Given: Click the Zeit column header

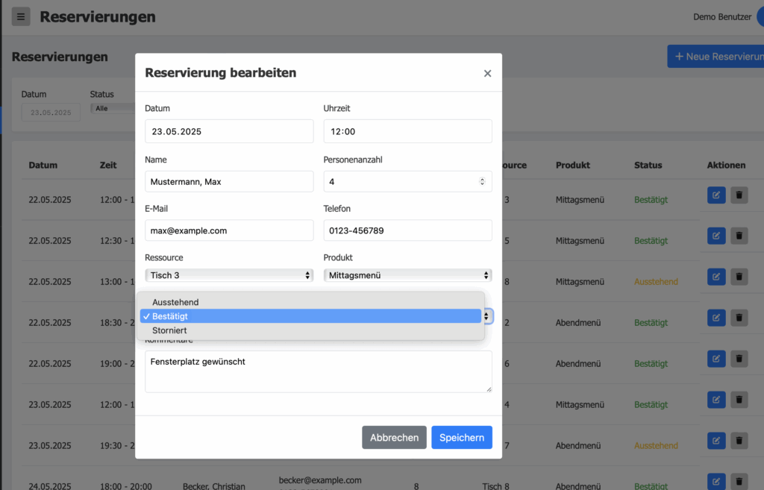Looking at the screenshot, I should 108,165.
